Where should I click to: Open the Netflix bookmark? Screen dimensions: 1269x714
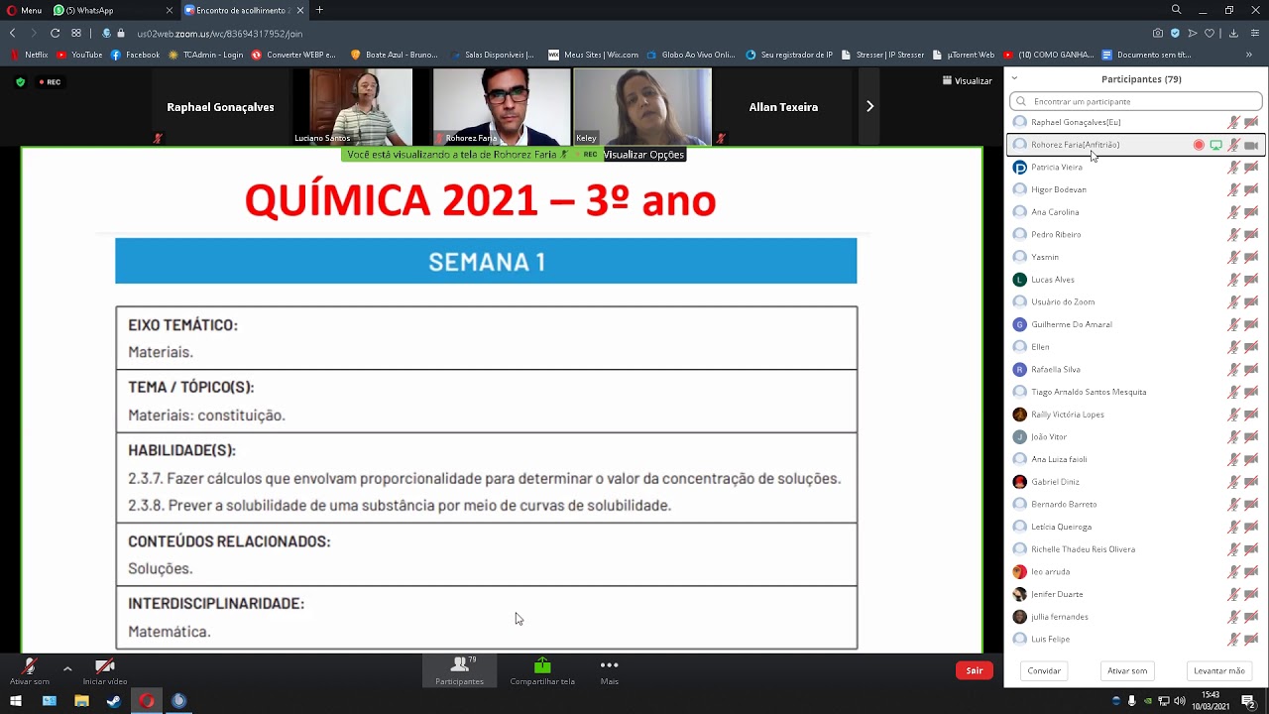[30, 55]
